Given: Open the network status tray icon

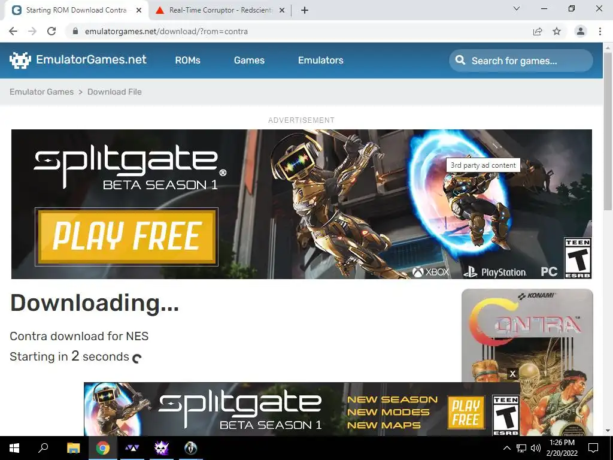Looking at the screenshot, I should pyautogui.click(x=521, y=448).
